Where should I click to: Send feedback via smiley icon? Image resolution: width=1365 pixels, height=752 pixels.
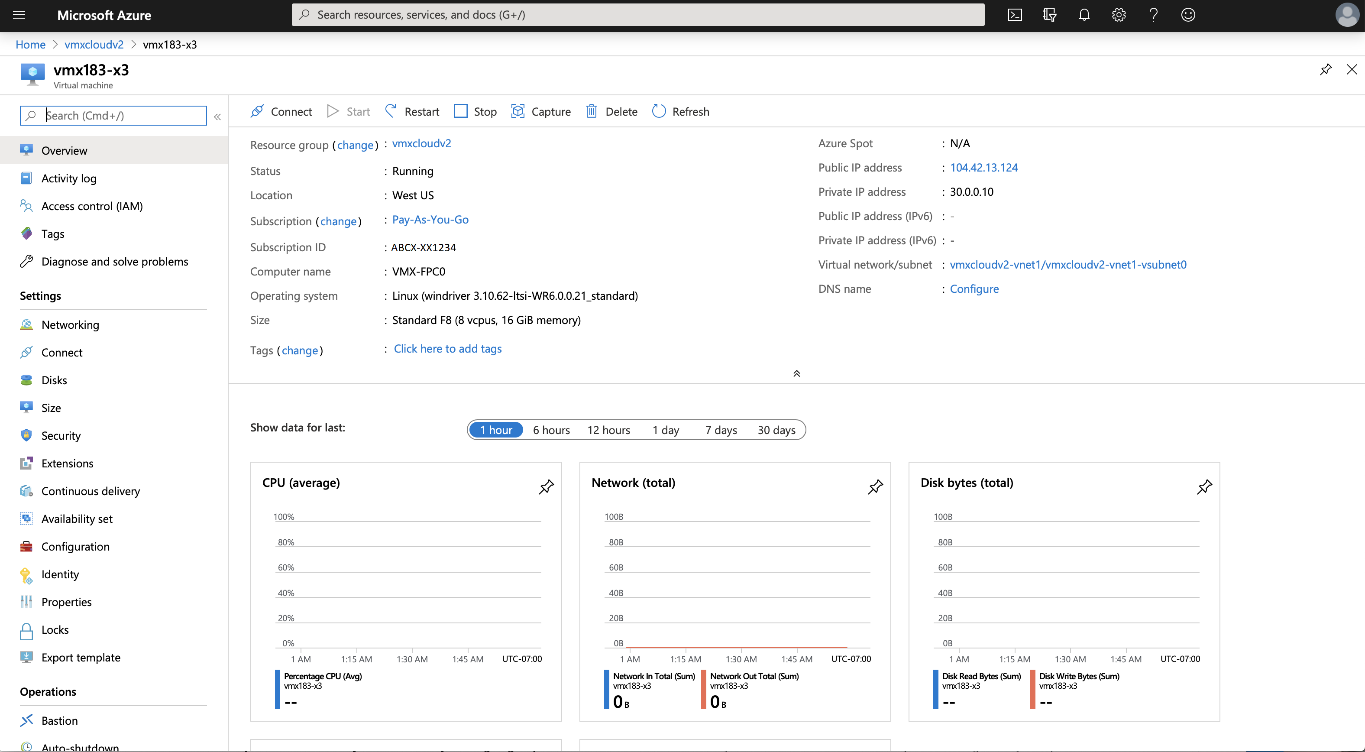(x=1188, y=15)
